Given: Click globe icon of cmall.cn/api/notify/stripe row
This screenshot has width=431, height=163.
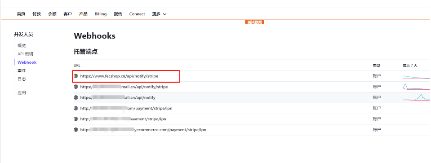Looking at the screenshot, I should coord(76,87).
